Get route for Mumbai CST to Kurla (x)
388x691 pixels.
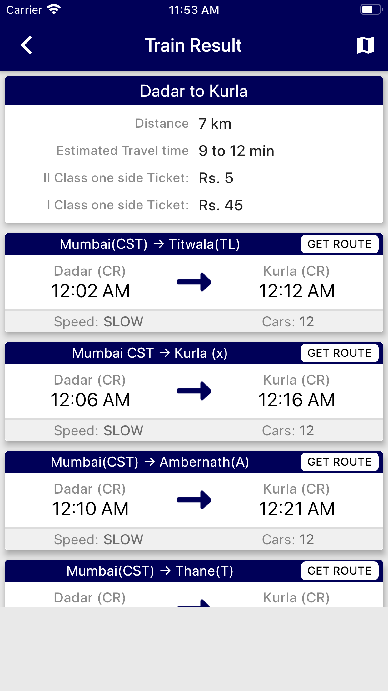click(339, 353)
